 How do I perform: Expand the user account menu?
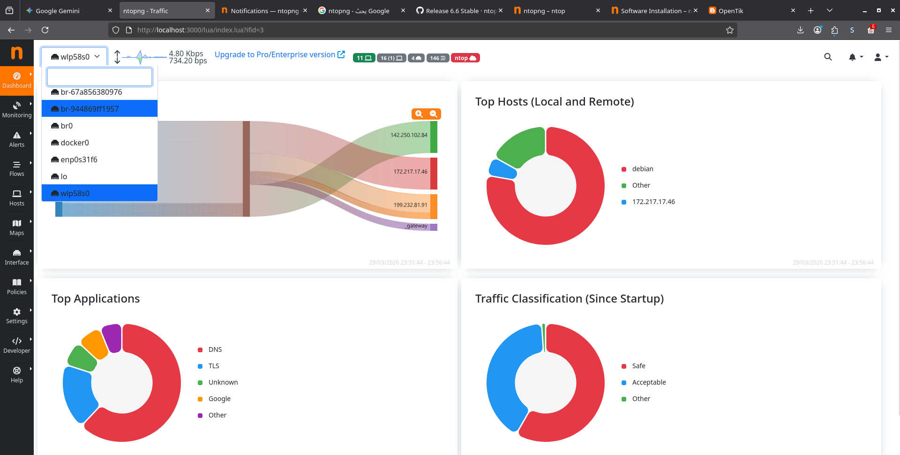881,57
